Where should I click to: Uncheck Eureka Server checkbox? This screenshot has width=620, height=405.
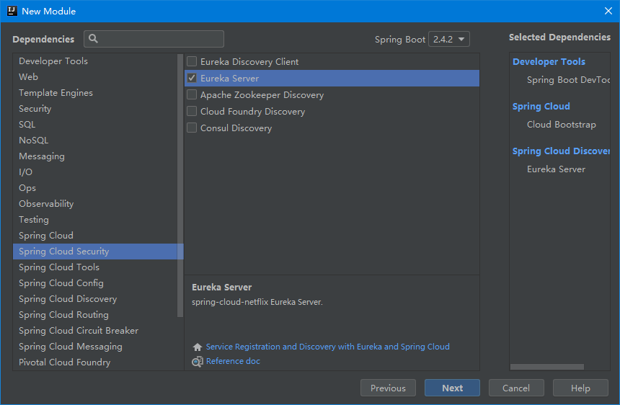(192, 78)
